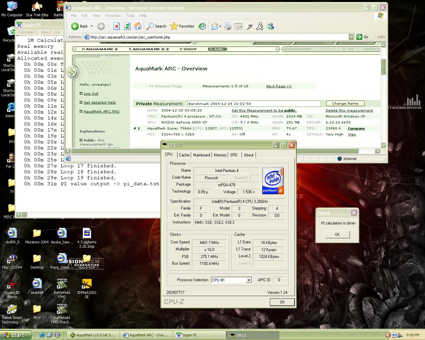
Task: Click the IE page vertical scrollbar thumb
Action: tap(383, 67)
